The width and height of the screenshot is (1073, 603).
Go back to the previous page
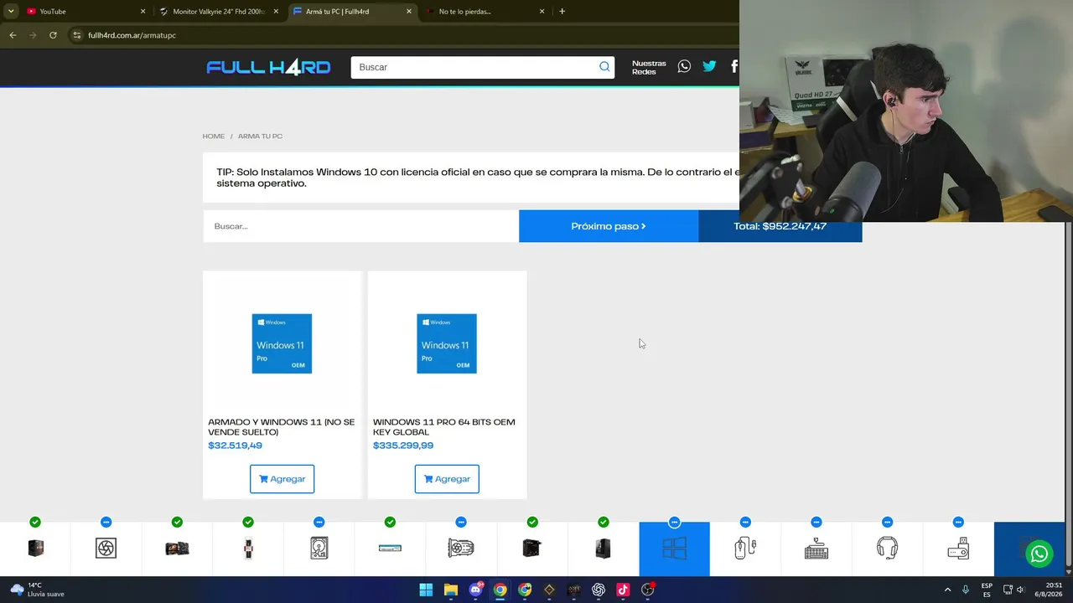tap(13, 35)
